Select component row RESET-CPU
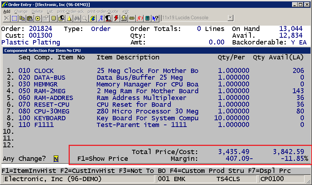 click(x=155, y=105)
